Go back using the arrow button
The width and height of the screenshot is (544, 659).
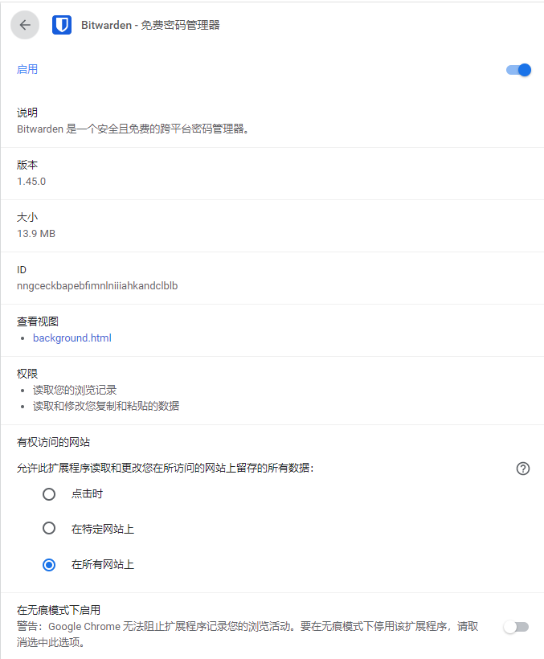point(25,25)
